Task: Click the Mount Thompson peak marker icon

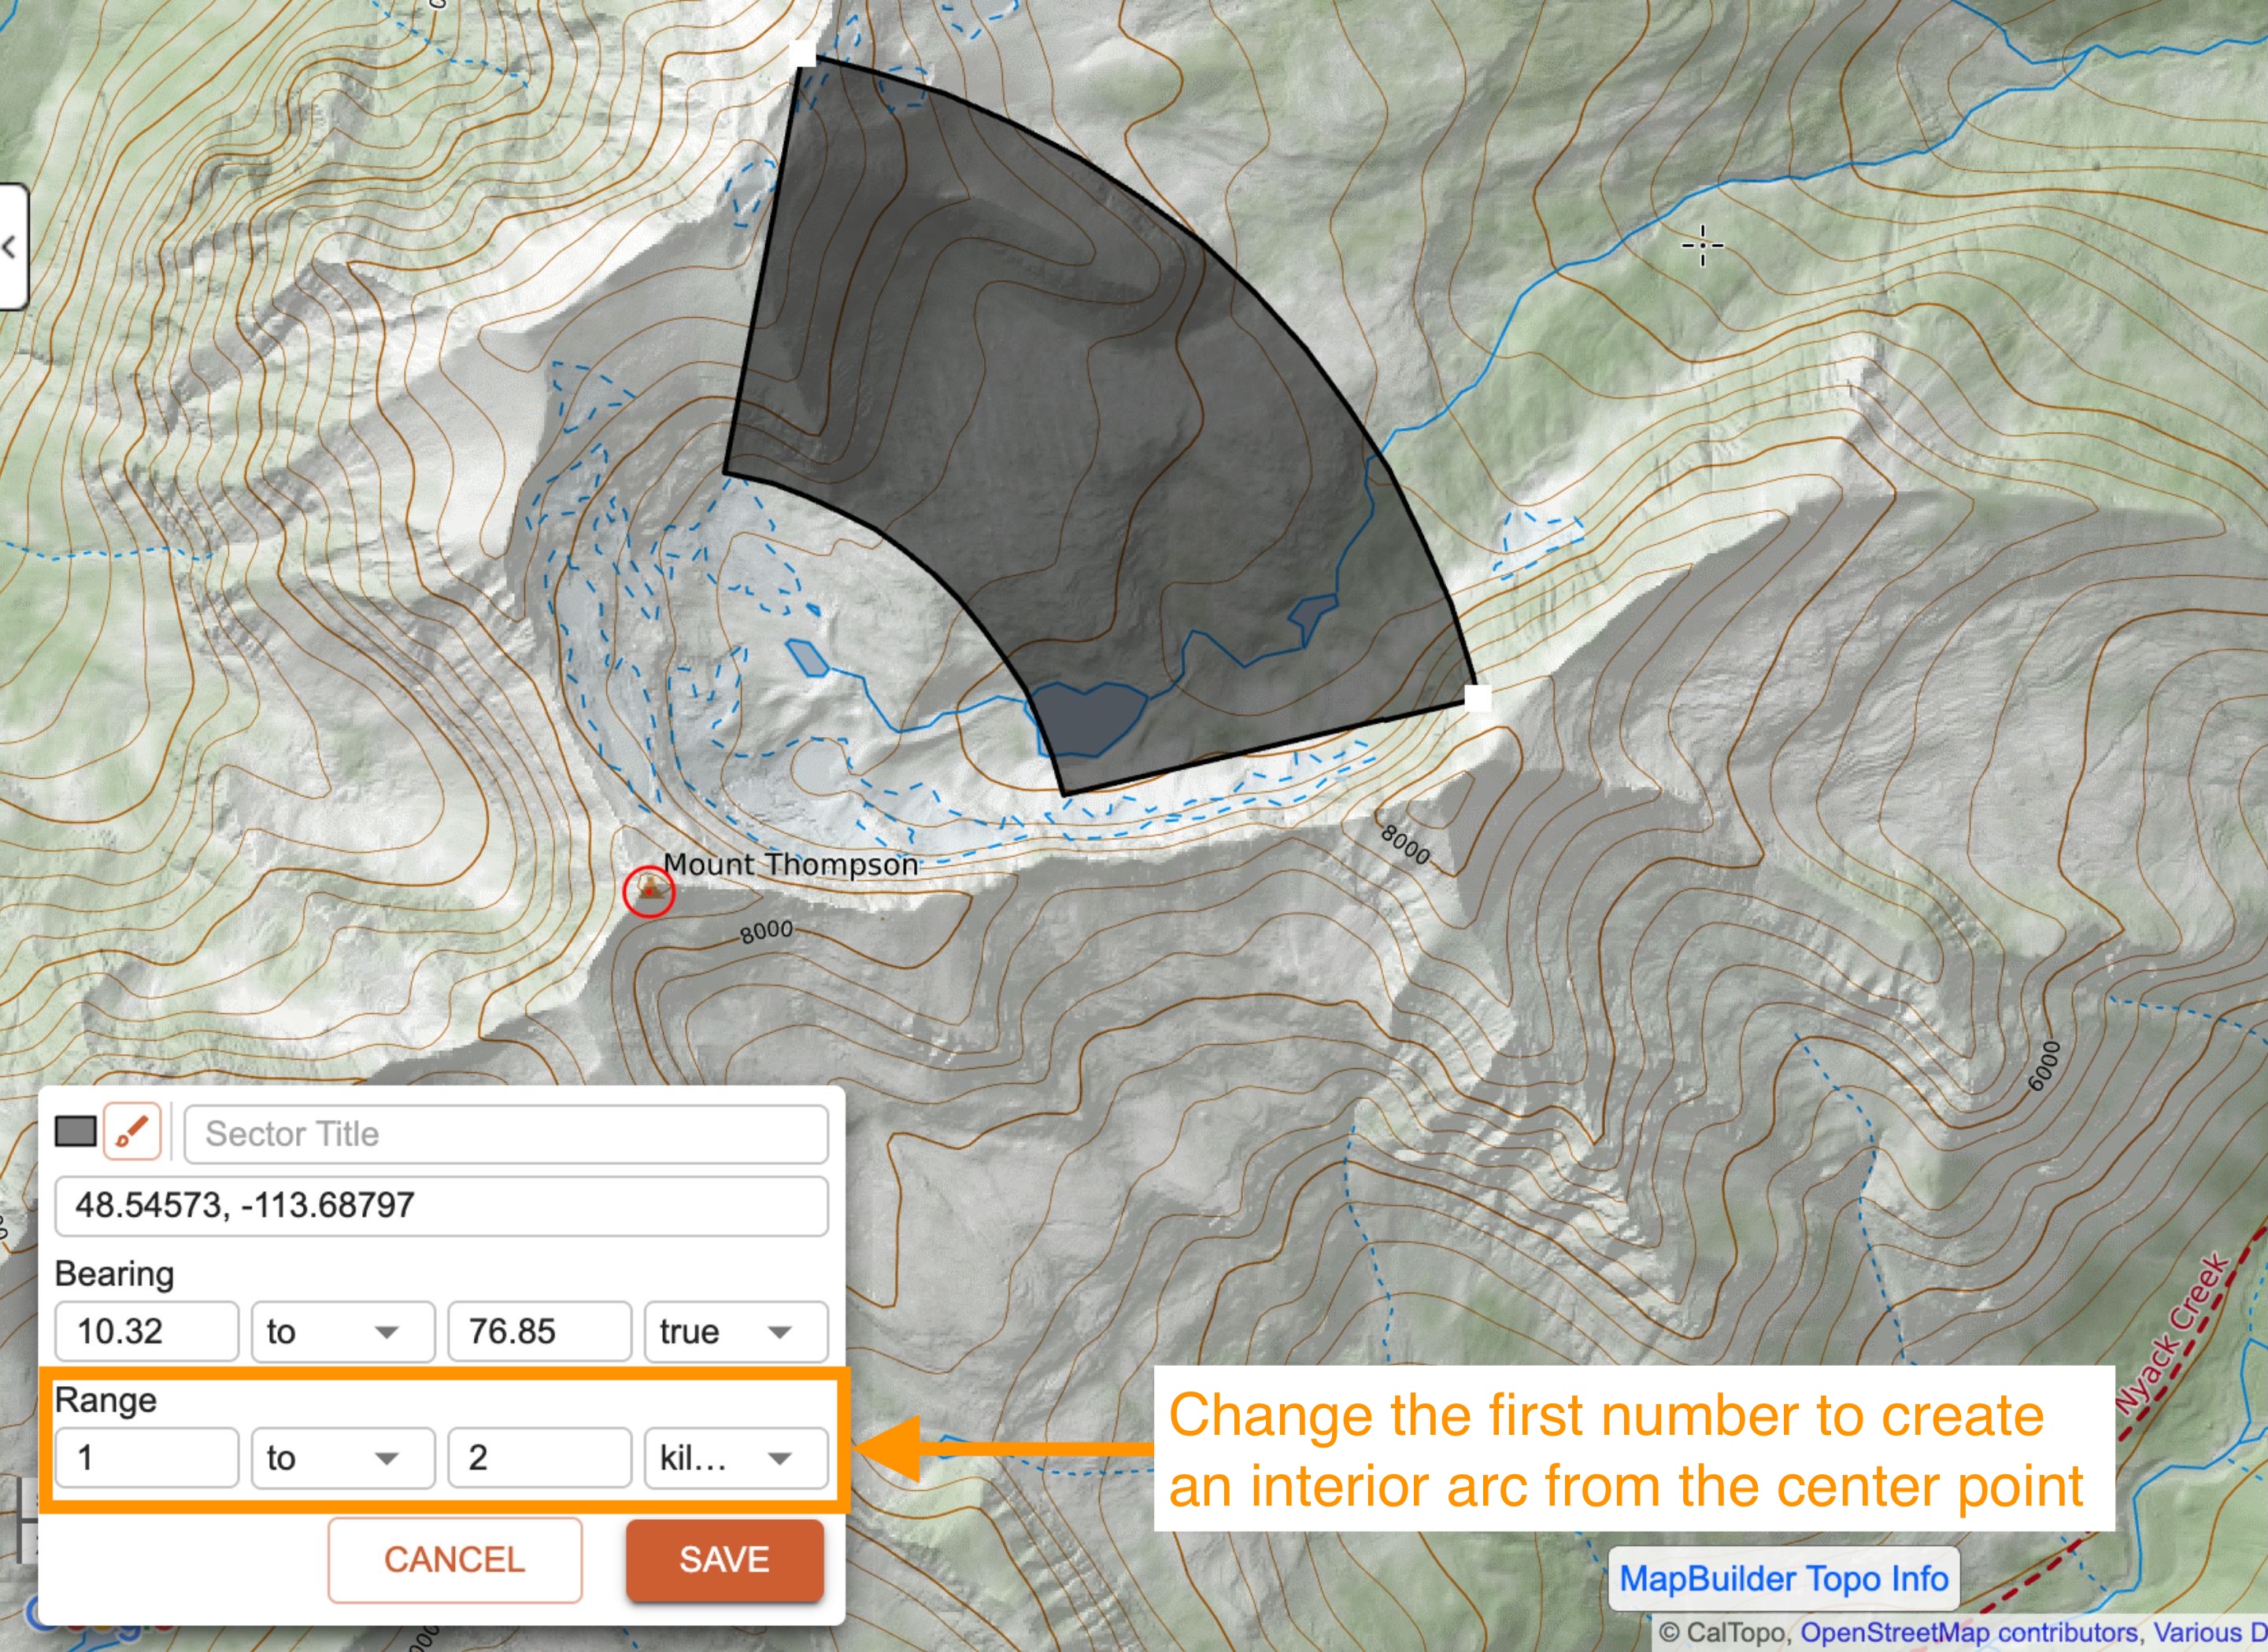Action: tap(649, 891)
